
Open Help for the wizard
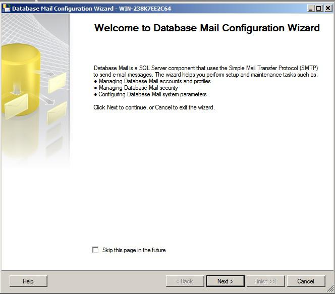28,281
